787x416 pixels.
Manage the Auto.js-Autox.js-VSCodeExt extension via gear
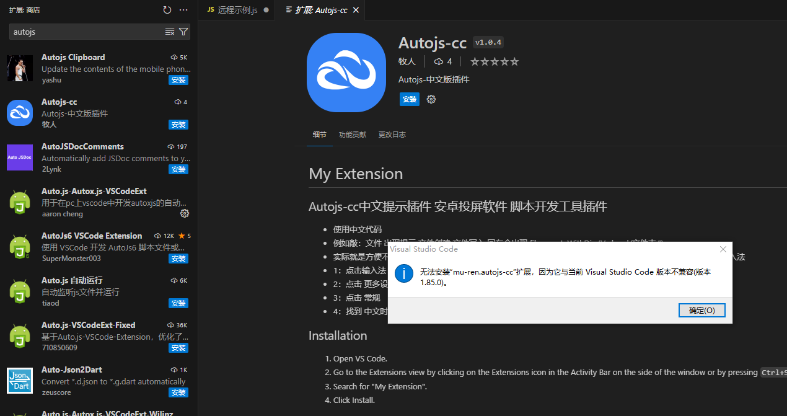click(x=184, y=213)
